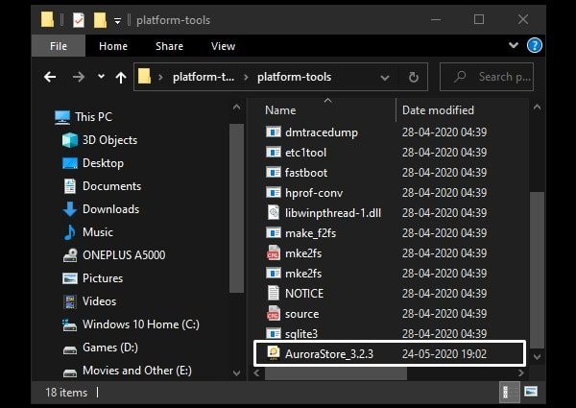Click the fastboot file name
The image size is (576, 408).
(306, 173)
